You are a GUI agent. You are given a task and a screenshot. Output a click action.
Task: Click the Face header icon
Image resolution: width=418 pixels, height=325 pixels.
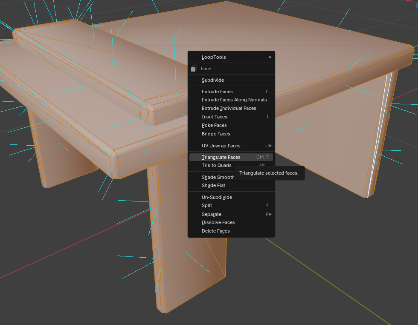pos(194,69)
